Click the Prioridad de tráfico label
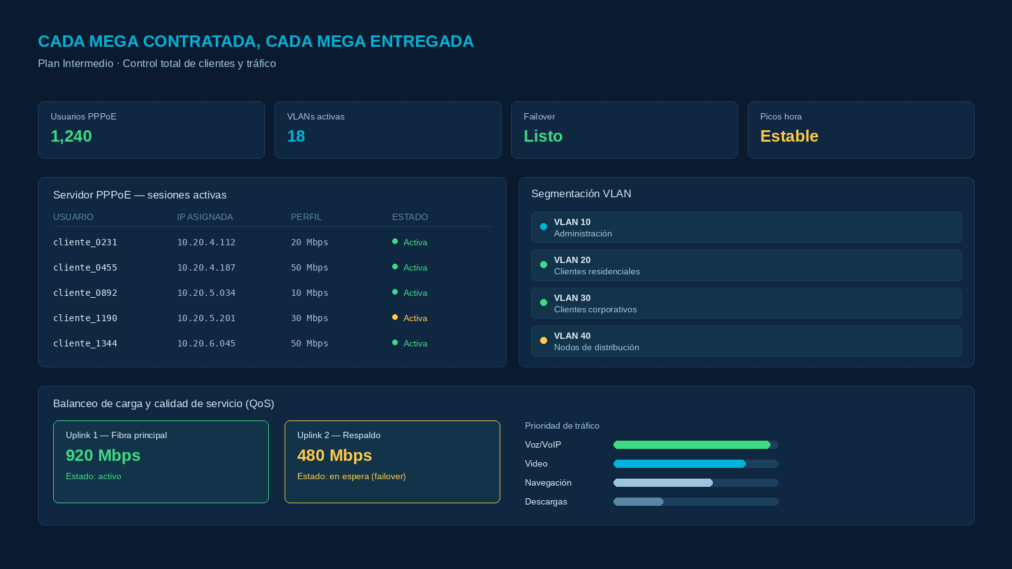The image size is (1012, 569). point(562,425)
